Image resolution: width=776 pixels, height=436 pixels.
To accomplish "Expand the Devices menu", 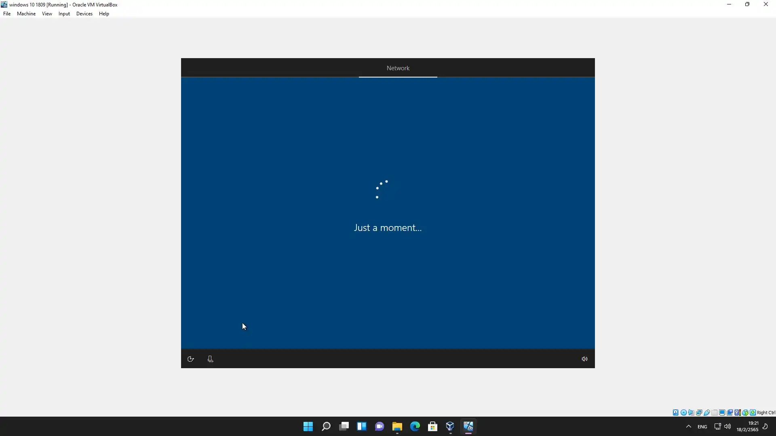I will click(84, 14).
